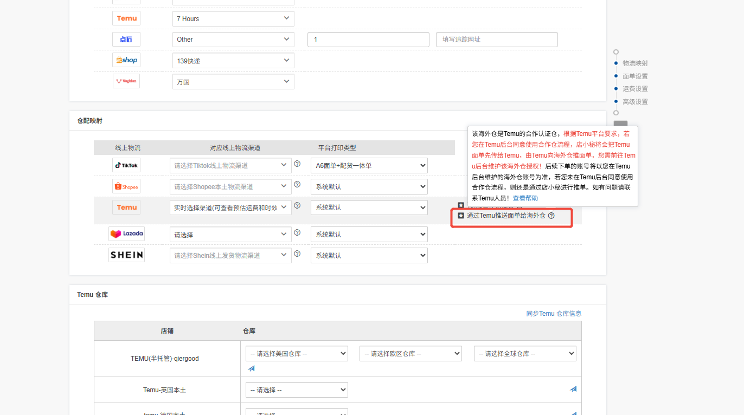744x415 pixels.
Task: Click paper-plane icon under TEMU(半托管)-qiergood warehouses
Action: coord(251,368)
